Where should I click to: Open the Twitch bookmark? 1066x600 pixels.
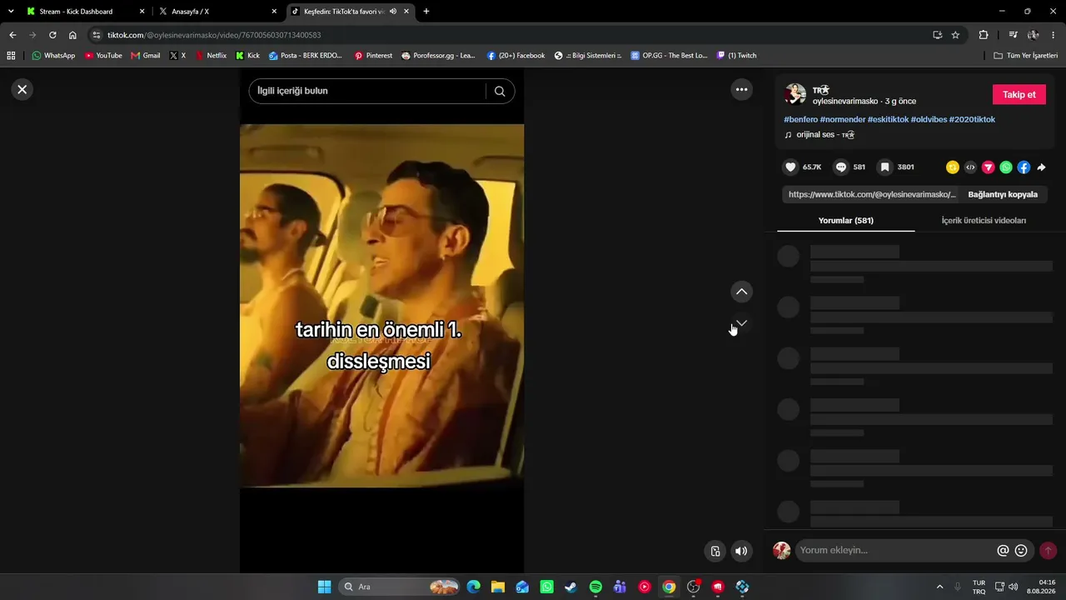coord(737,56)
